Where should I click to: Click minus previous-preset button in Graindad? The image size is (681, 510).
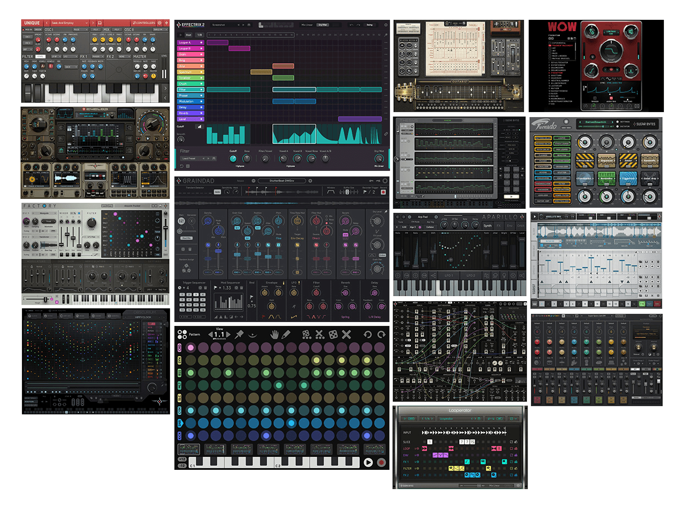(x=254, y=181)
